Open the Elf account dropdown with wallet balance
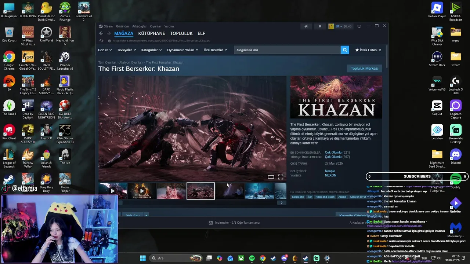 [340, 26]
